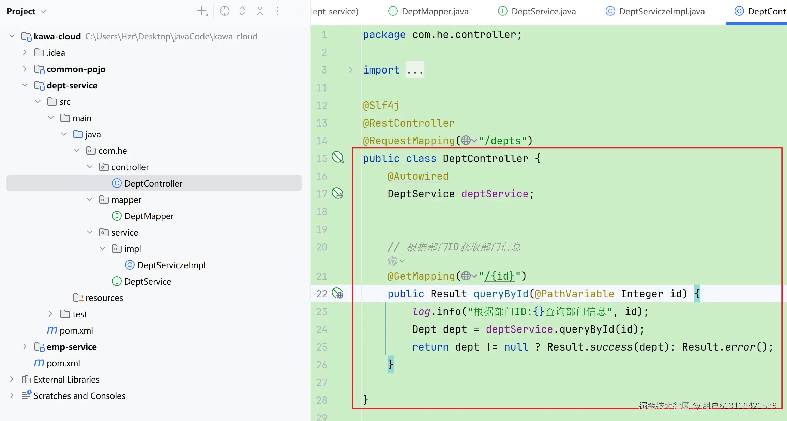Select dept-service pom.xml file
The height and width of the screenshot is (421, 787).
pos(76,330)
